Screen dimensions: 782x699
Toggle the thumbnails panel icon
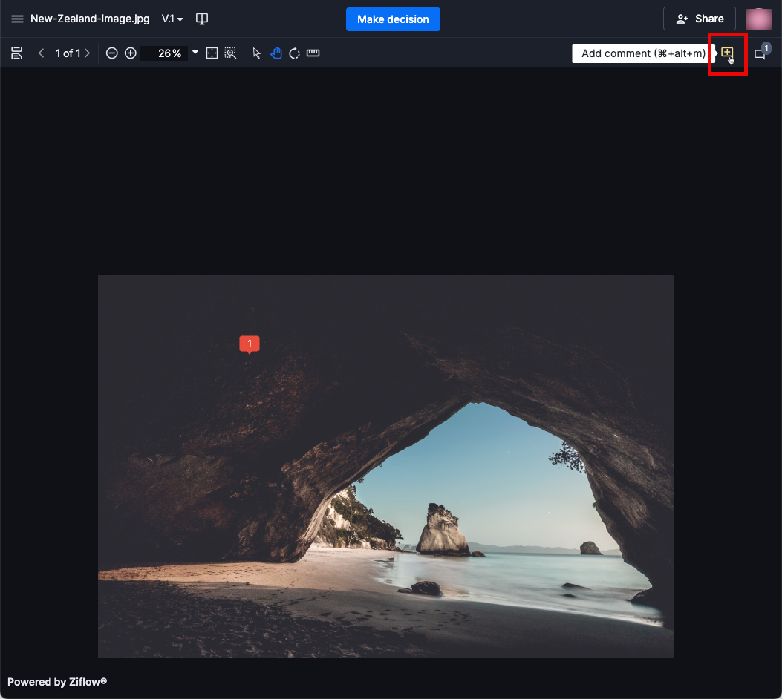(x=17, y=53)
